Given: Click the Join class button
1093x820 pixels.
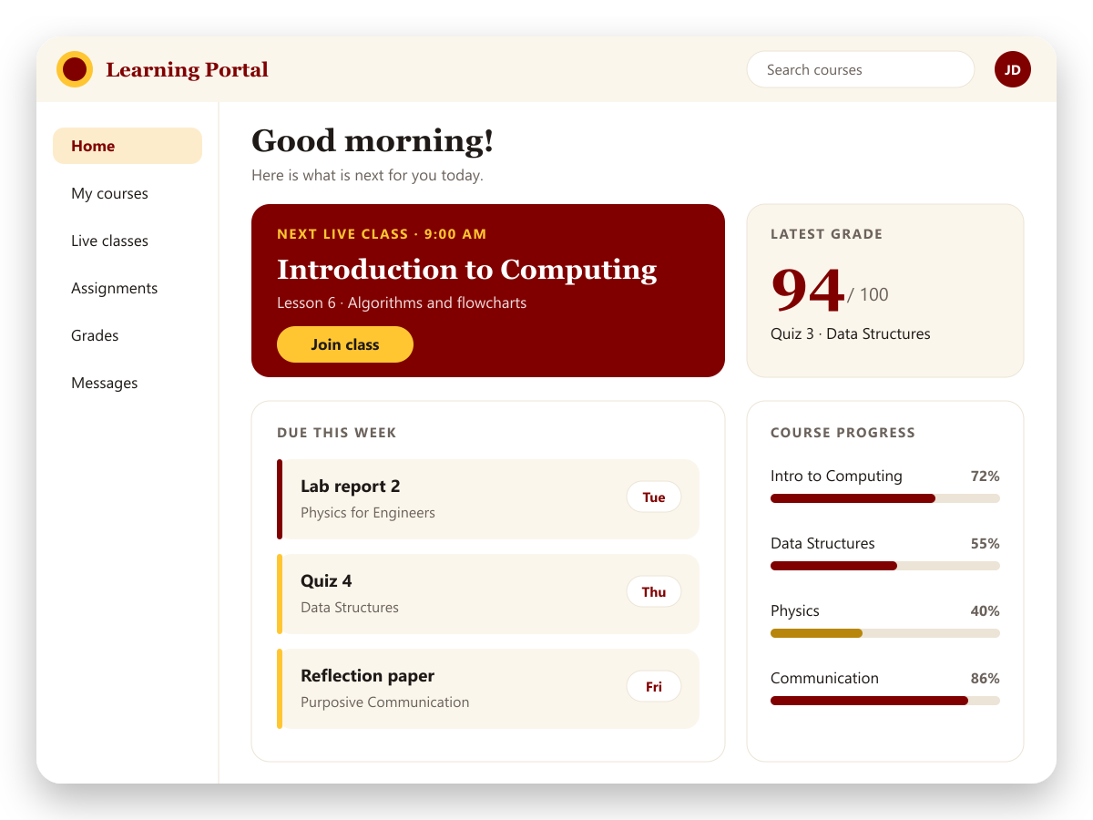Looking at the screenshot, I should 345,344.
